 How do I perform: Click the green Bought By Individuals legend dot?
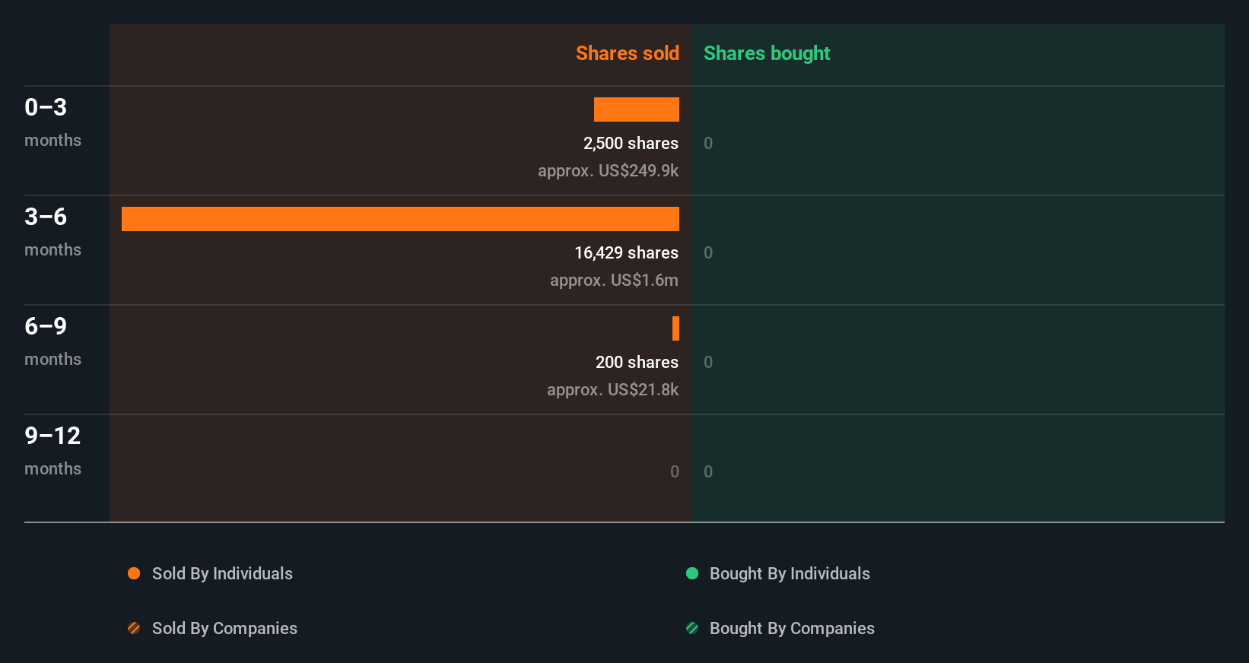pyautogui.click(x=692, y=573)
